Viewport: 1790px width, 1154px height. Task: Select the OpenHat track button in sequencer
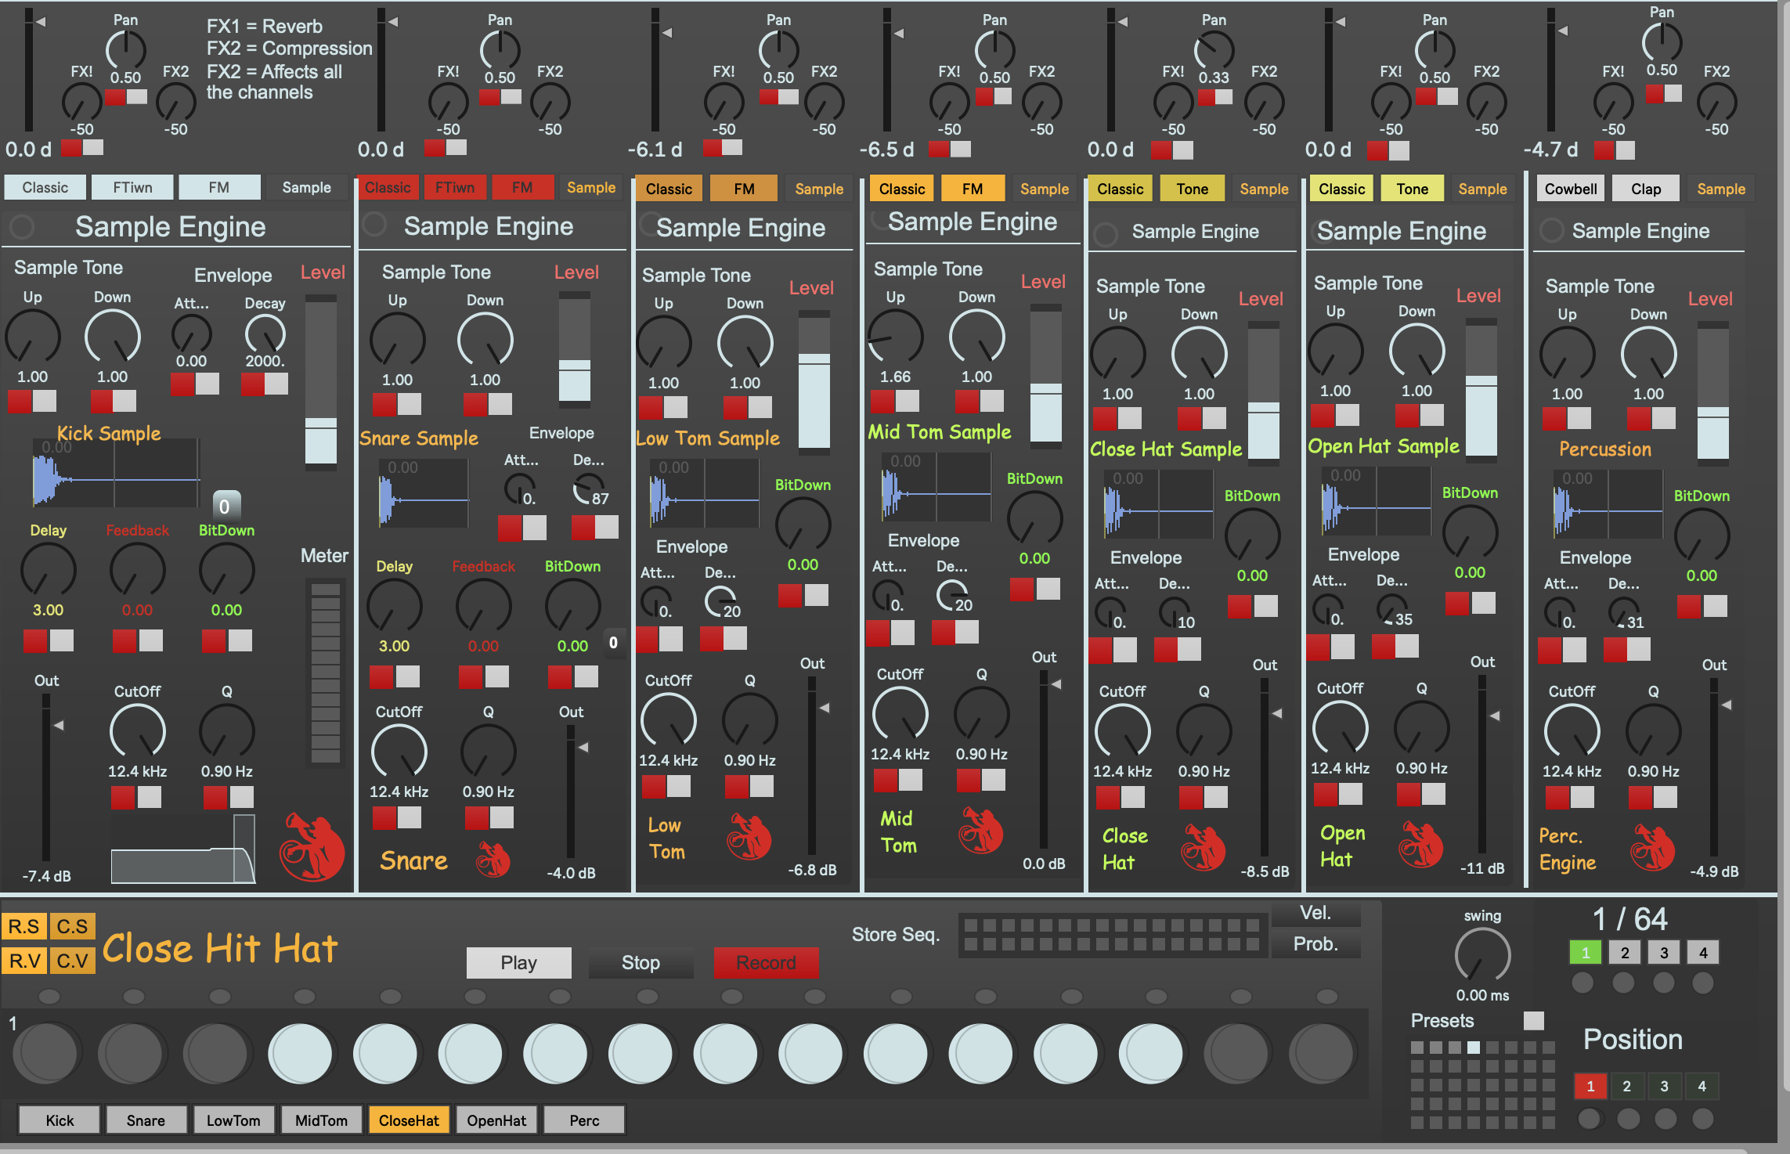(496, 1120)
